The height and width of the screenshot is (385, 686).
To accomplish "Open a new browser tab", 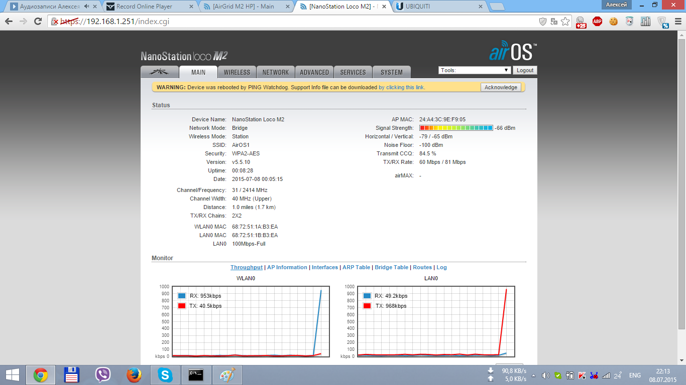I will click(497, 7).
